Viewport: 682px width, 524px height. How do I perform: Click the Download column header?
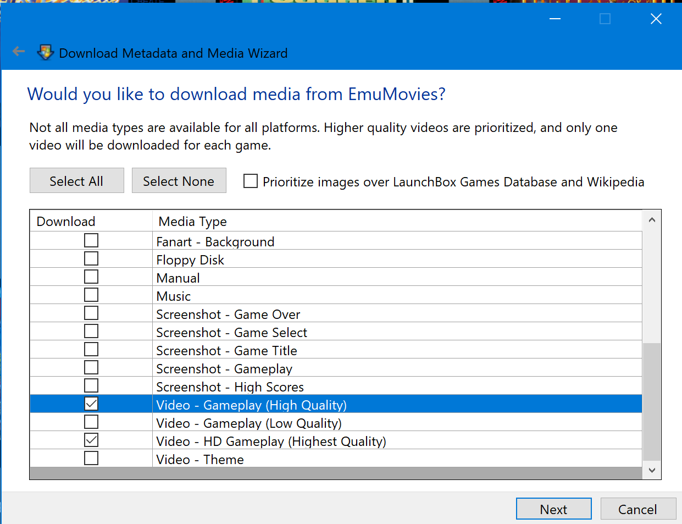pos(91,221)
